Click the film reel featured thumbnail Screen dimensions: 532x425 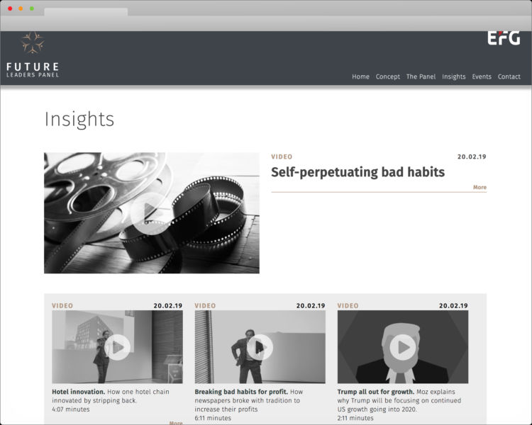[152, 212]
